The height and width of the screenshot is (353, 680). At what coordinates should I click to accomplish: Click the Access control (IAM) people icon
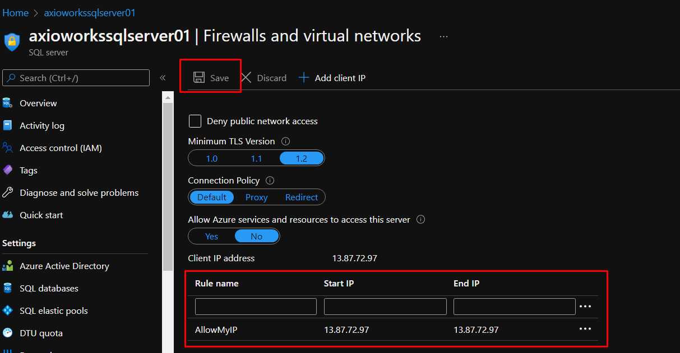coord(8,148)
